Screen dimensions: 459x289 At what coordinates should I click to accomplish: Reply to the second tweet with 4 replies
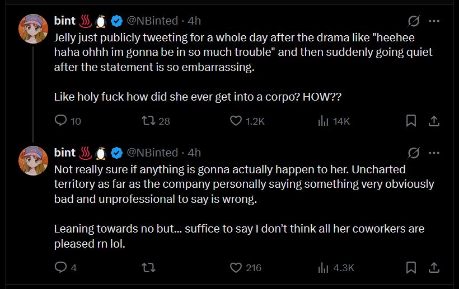coord(61,268)
